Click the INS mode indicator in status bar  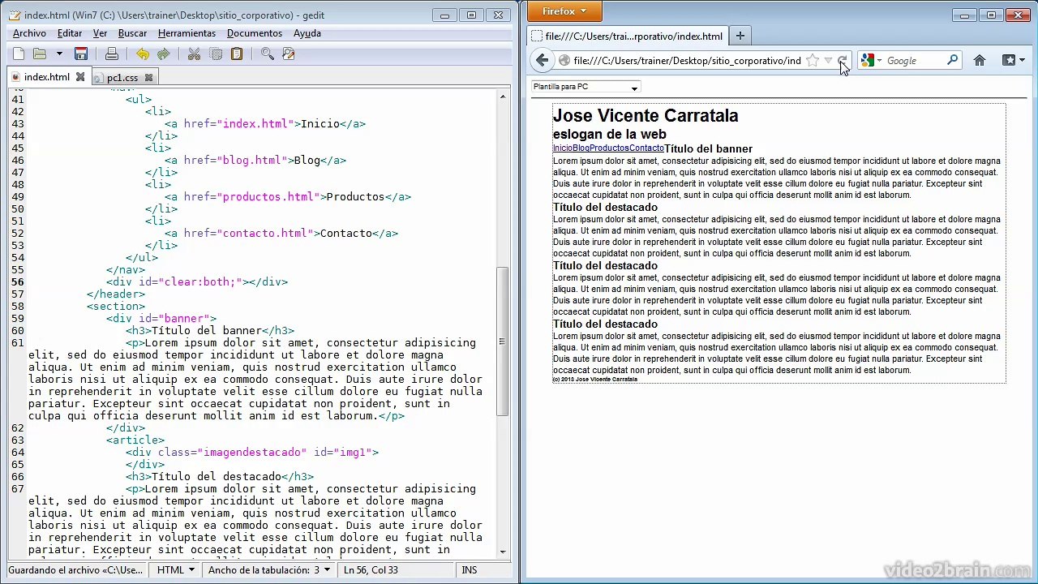470,570
